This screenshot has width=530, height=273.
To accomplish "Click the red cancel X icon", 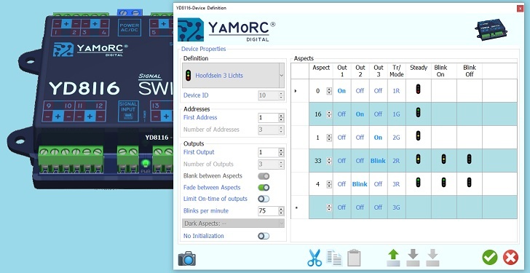I will coord(510,258).
